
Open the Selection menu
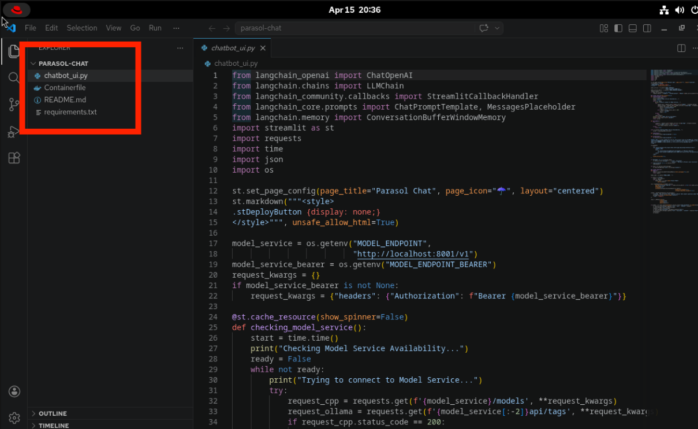click(x=82, y=28)
